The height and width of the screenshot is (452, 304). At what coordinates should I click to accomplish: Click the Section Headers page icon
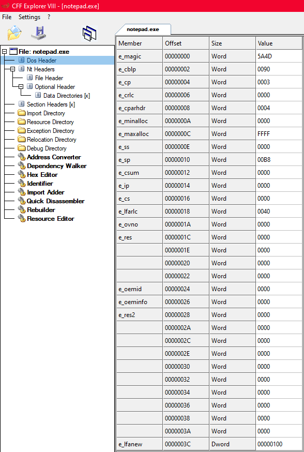pyautogui.click(x=21, y=104)
